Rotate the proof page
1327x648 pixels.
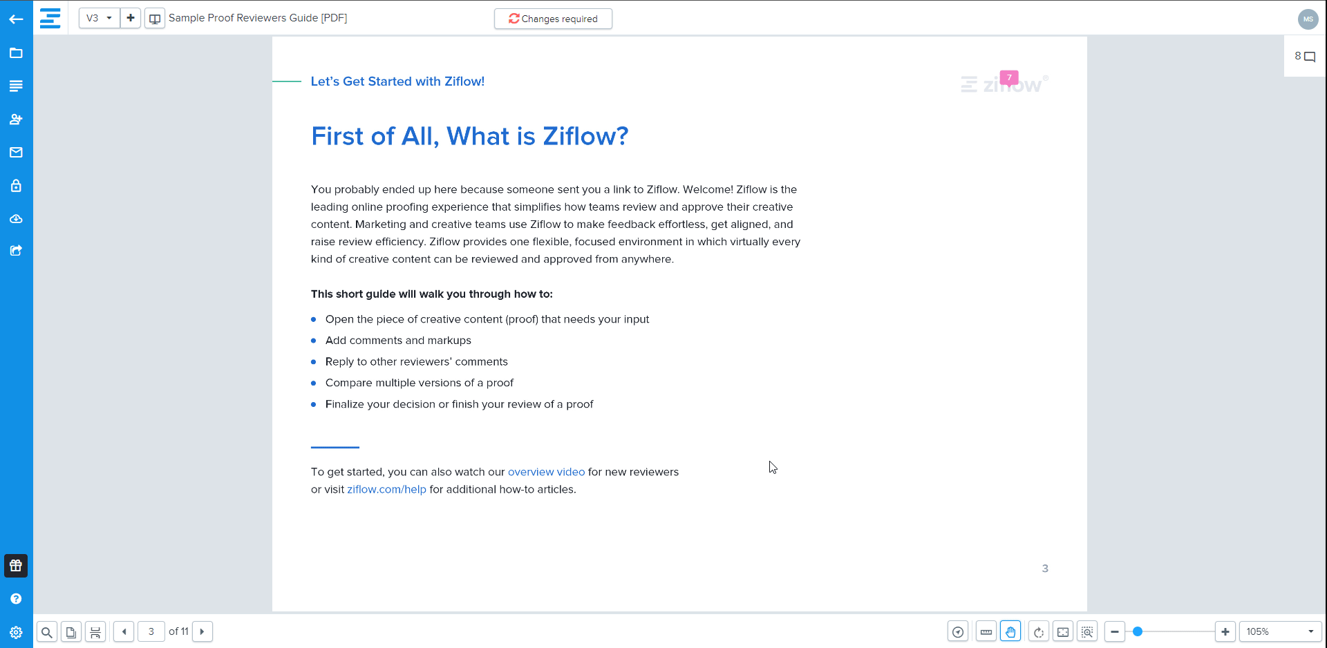(x=1039, y=632)
